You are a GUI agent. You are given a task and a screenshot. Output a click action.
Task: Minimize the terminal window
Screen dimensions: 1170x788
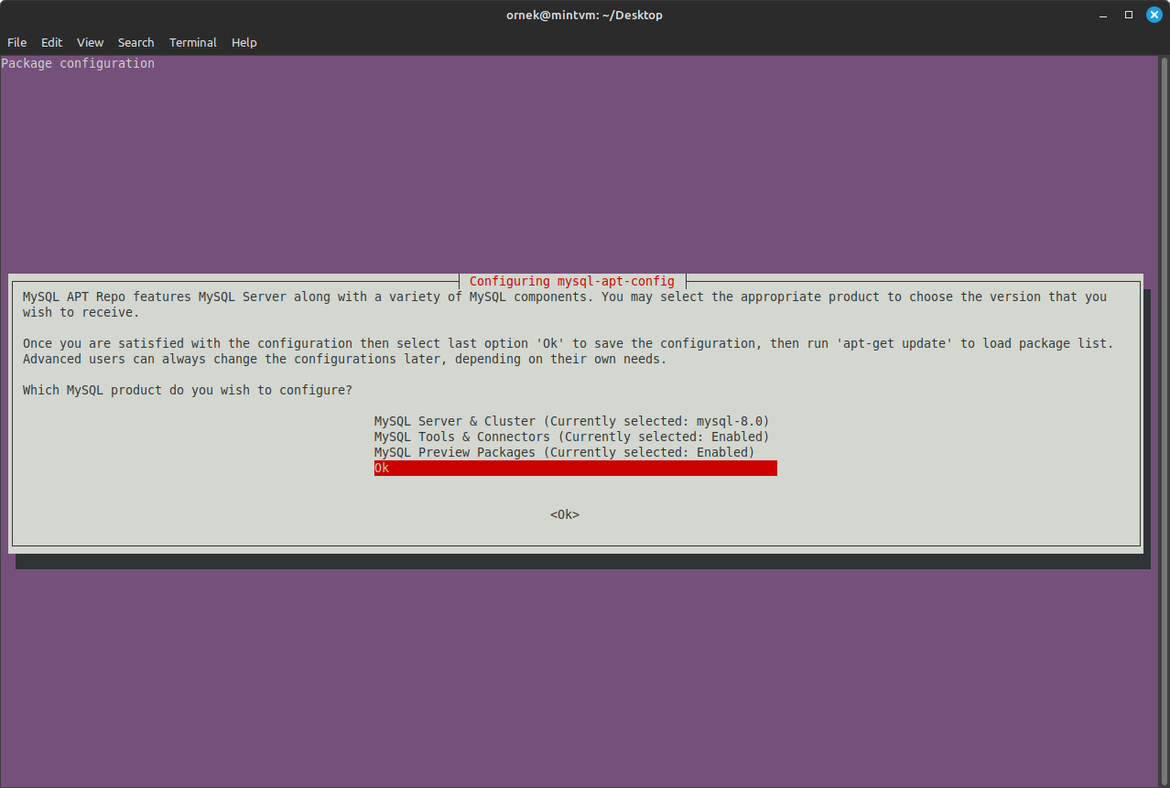click(1103, 15)
